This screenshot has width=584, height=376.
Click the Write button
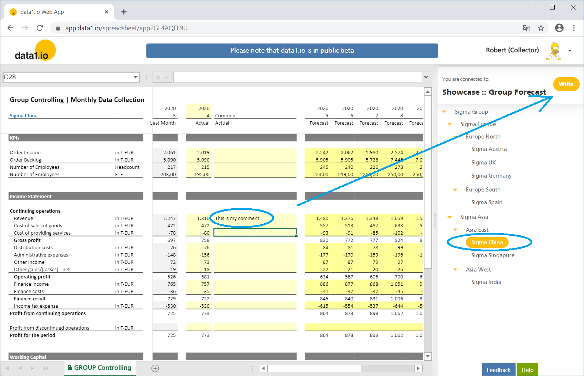click(x=566, y=84)
